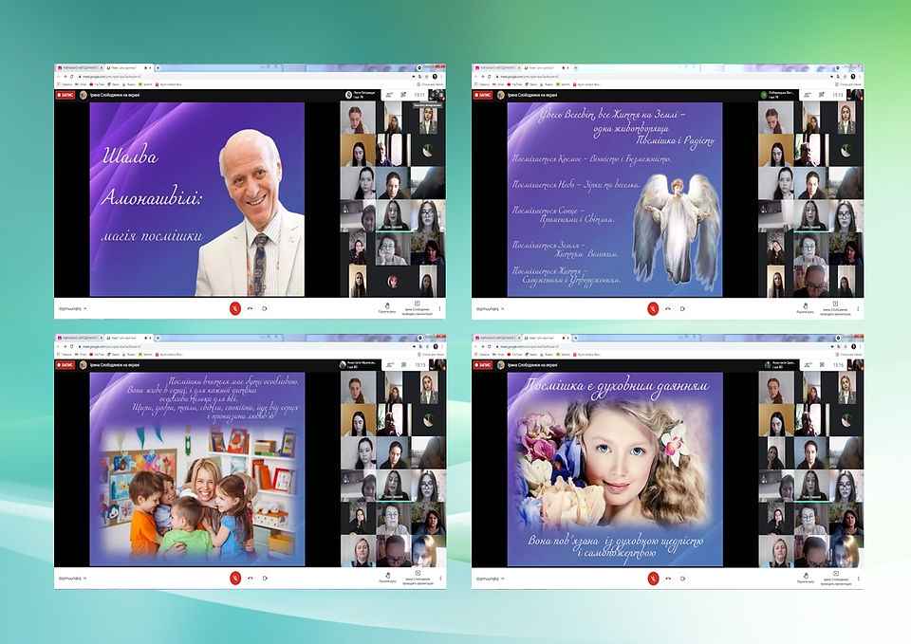
Task: Open more options menu in top-right Meet window
Action: (858, 308)
